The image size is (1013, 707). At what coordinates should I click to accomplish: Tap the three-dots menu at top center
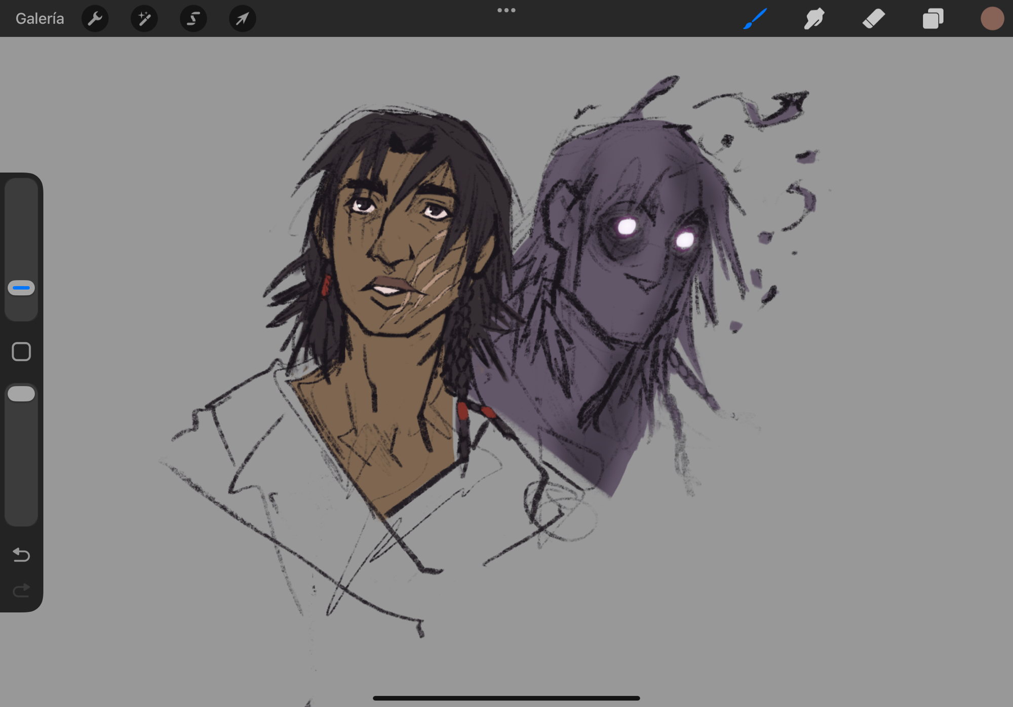pyautogui.click(x=506, y=10)
